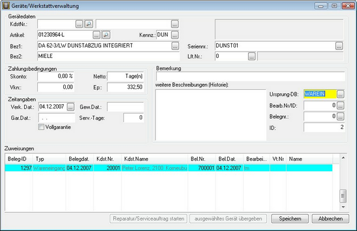Click the window title bar application icon
This screenshot has height=231, width=357.
[x=5, y=5]
